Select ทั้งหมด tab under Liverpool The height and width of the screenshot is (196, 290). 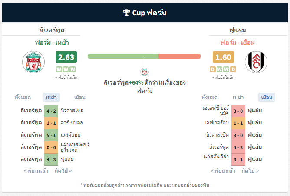click(24, 97)
